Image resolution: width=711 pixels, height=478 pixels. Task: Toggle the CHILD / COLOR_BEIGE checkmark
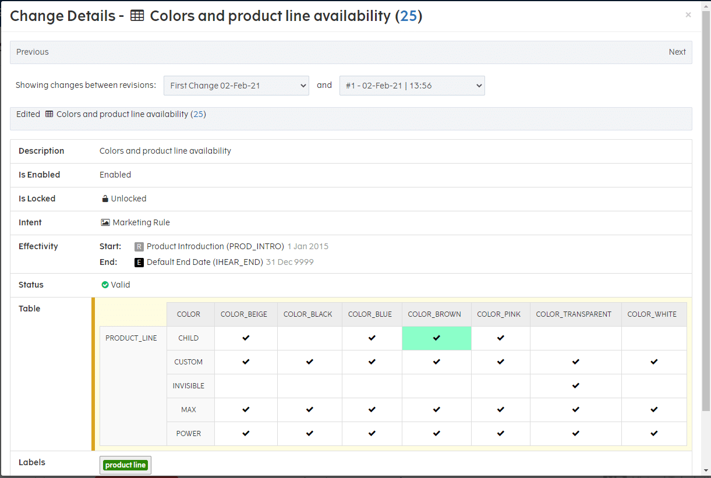click(246, 338)
